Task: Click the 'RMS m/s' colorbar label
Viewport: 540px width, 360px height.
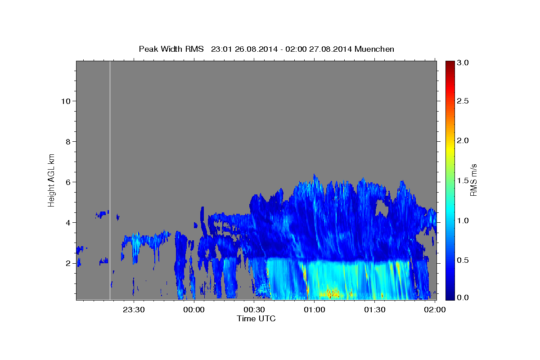Action: pos(473,180)
